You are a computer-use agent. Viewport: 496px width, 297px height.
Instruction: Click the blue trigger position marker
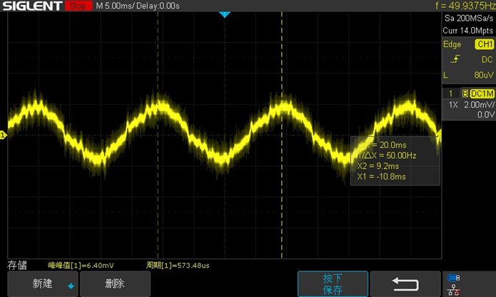click(x=224, y=15)
